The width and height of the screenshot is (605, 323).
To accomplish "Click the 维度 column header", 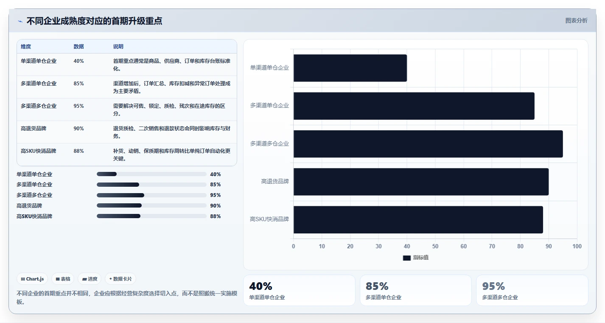I will (26, 47).
